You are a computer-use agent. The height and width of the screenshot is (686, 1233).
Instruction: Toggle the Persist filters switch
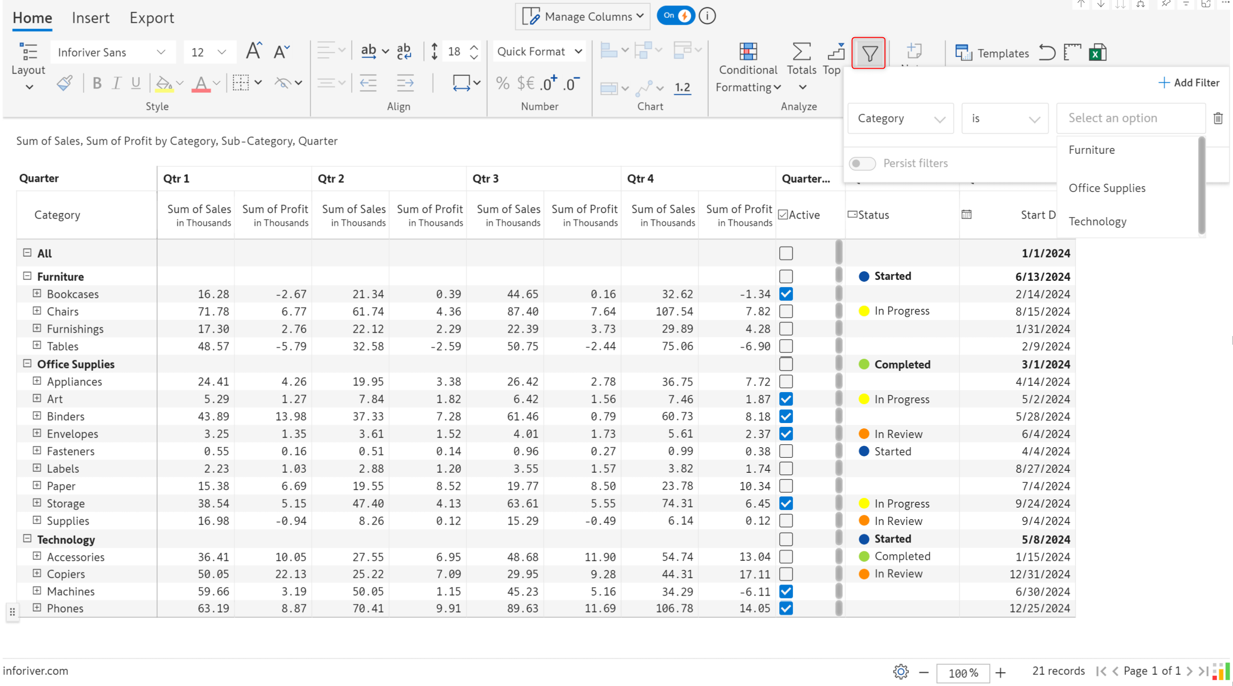[x=862, y=163]
